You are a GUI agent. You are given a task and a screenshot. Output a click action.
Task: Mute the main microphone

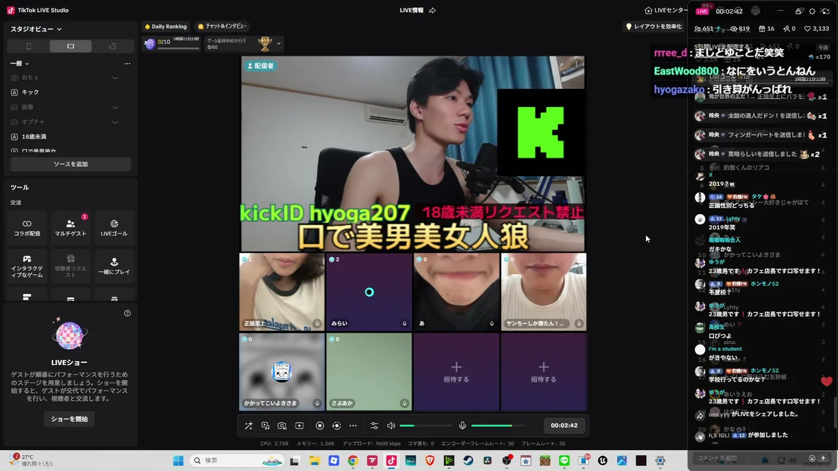(x=462, y=426)
